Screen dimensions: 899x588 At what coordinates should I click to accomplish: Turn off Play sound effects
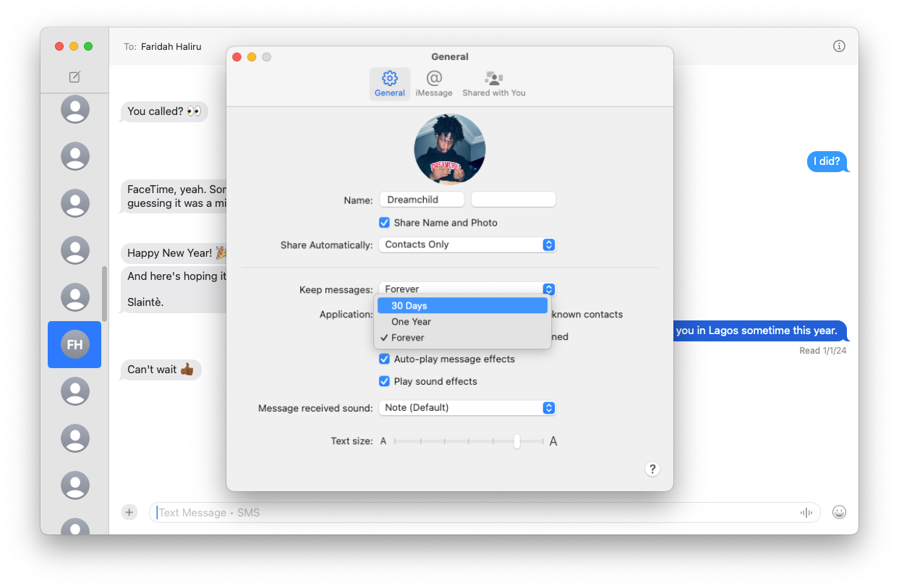pos(384,381)
